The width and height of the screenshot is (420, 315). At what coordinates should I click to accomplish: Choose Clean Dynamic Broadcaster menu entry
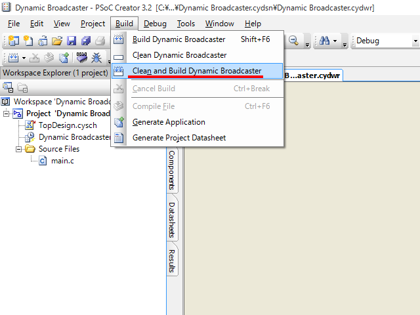197,55
